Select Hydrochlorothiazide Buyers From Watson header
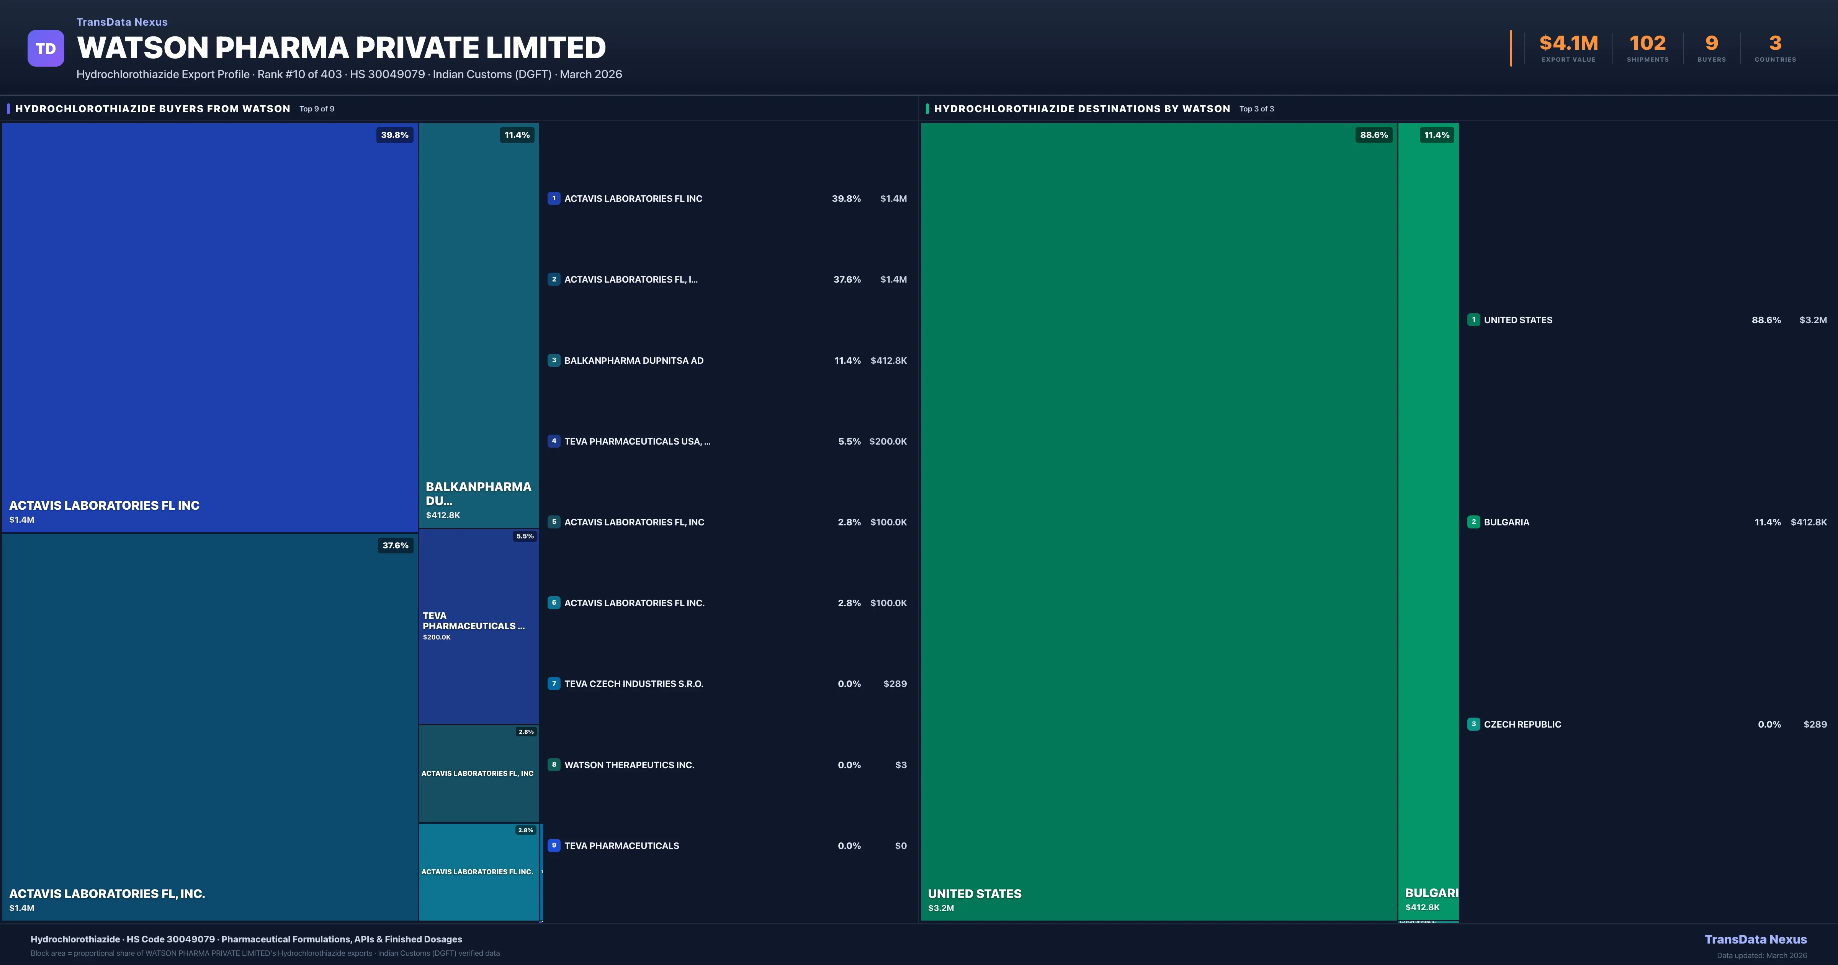 [x=153, y=108]
